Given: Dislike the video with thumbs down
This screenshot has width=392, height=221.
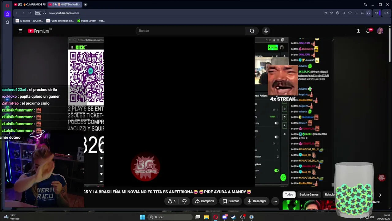Looking at the screenshot, I should click(184, 201).
